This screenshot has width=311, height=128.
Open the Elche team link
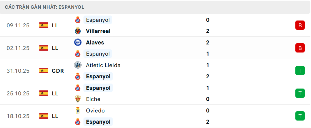[93, 99]
